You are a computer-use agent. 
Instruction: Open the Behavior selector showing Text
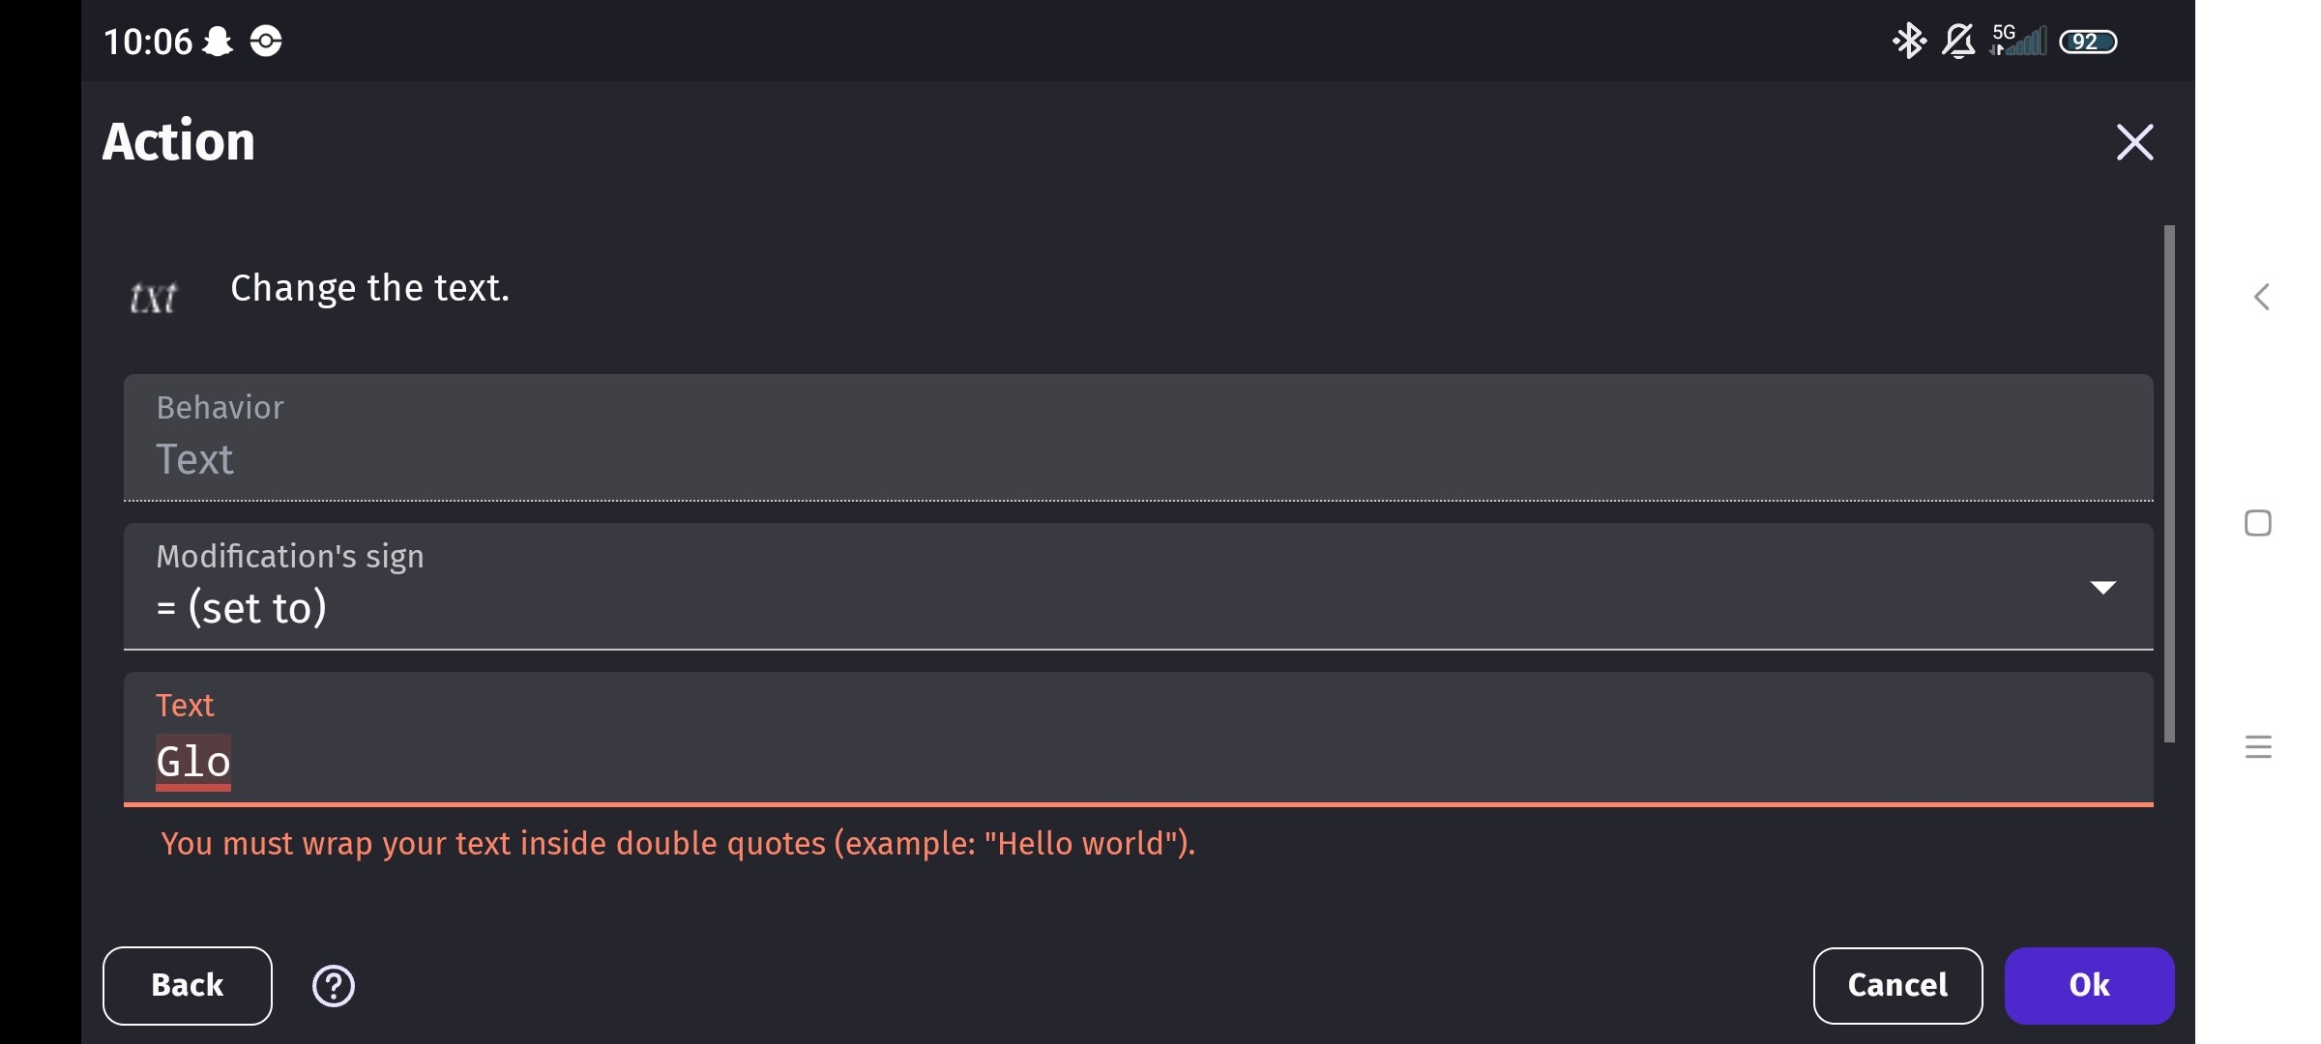1139,438
